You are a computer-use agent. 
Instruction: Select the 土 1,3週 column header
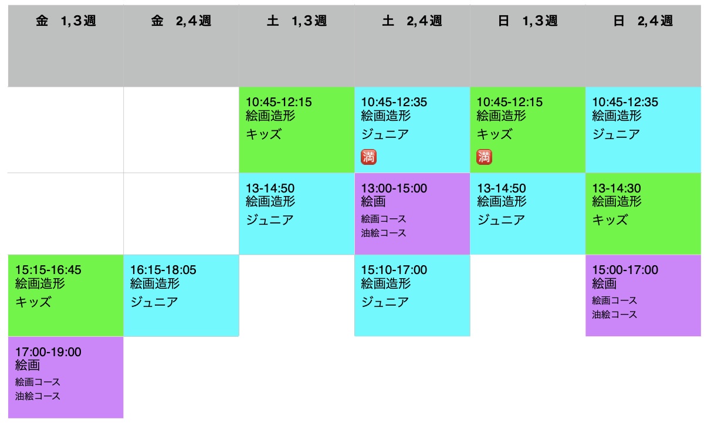(x=297, y=22)
